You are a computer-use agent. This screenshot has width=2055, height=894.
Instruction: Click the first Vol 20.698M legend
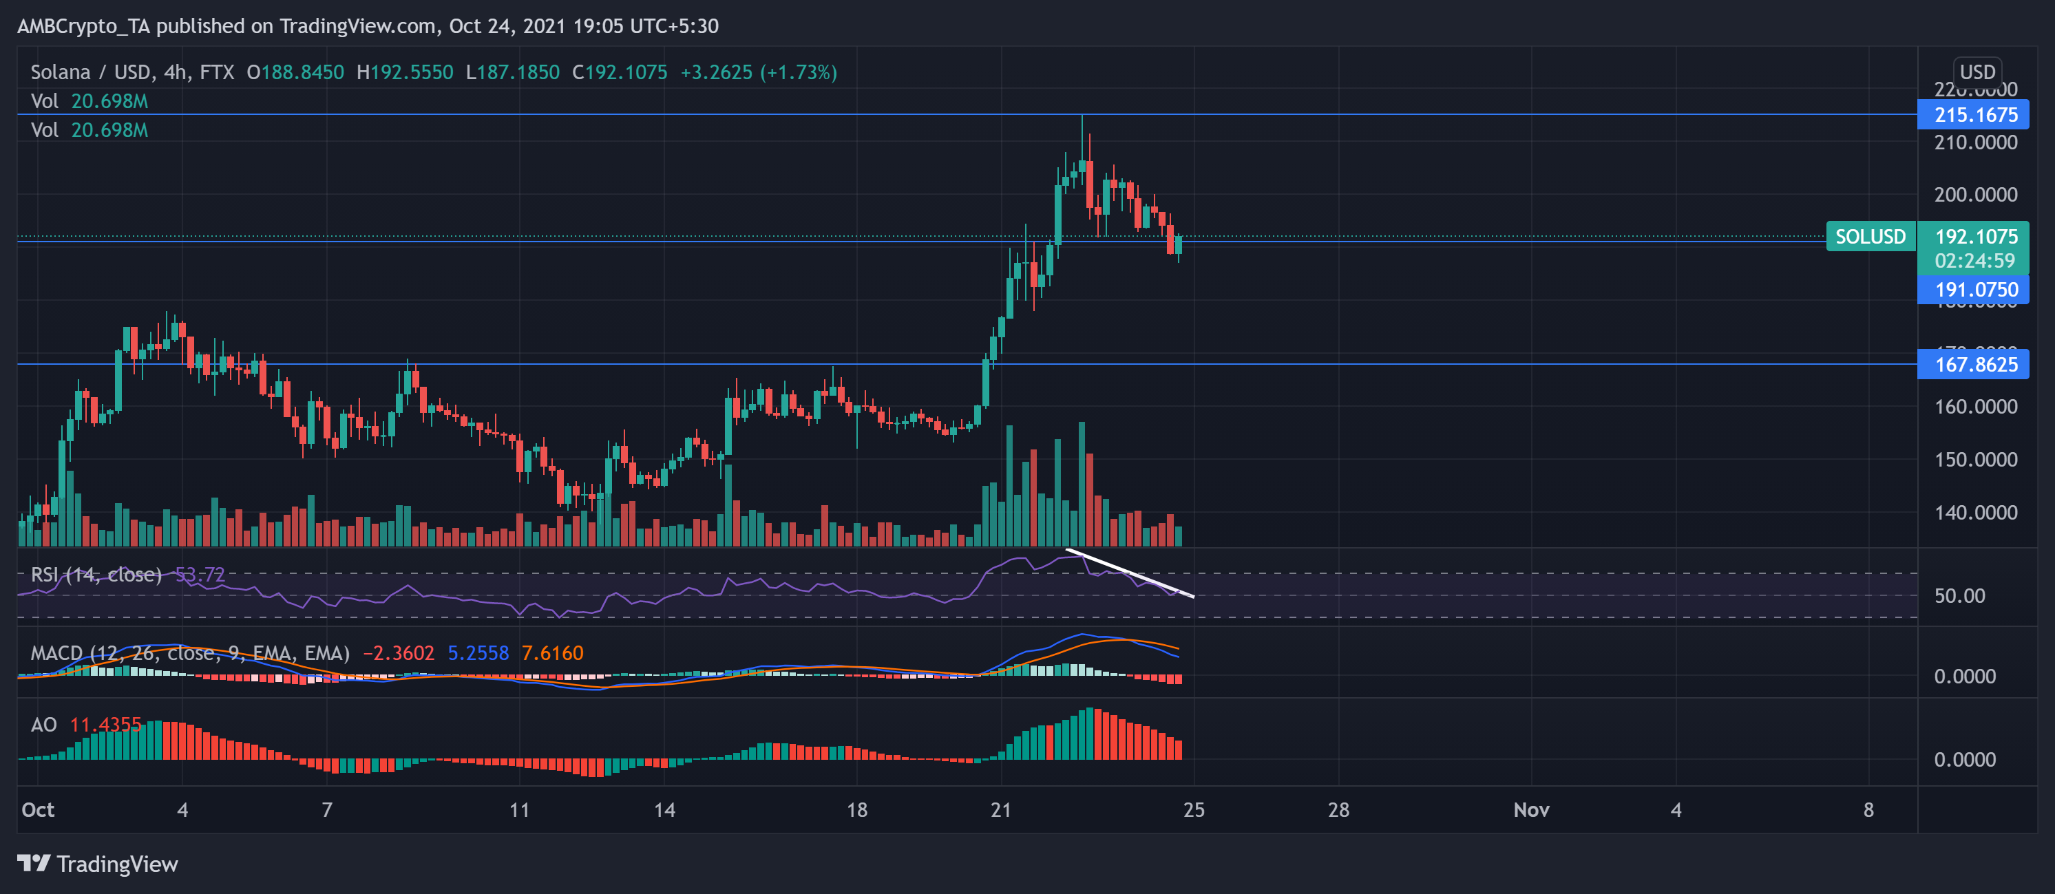click(89, 101)
